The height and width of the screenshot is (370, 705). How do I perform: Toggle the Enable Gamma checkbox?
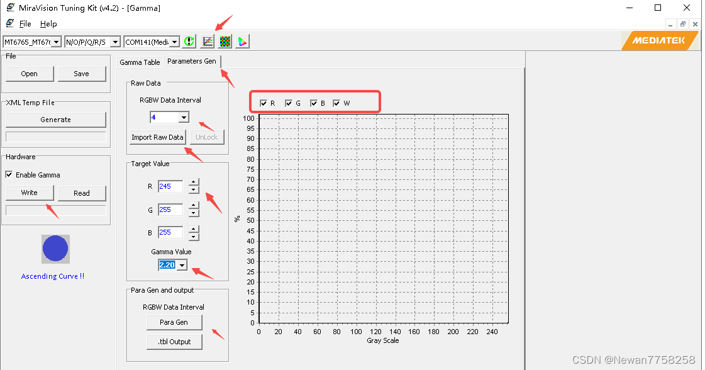(x=9, y=175)
